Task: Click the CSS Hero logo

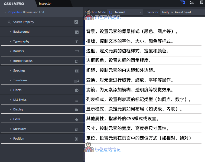Action: [14, 4]
